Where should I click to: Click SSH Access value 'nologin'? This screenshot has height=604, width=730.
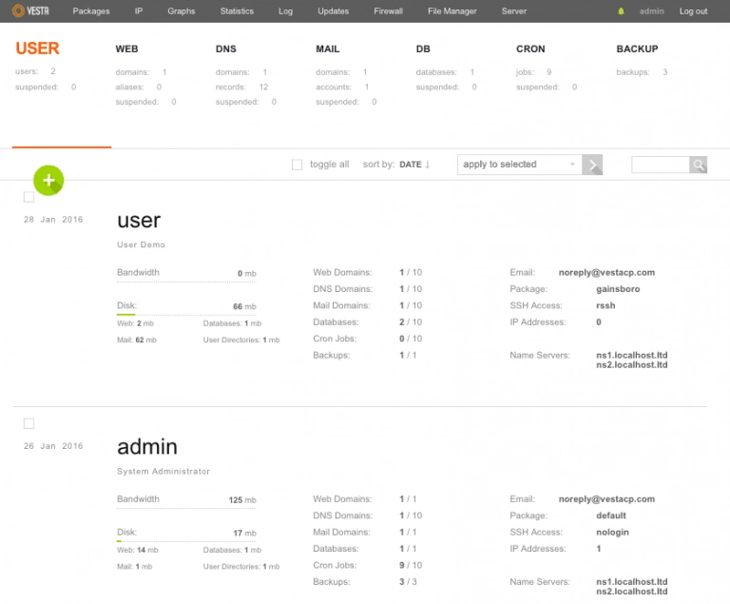612,533
